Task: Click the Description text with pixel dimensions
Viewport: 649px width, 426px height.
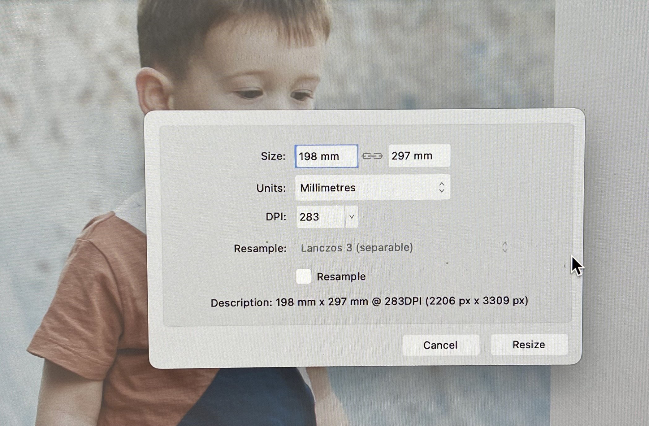Action: (x=369, y=302)
